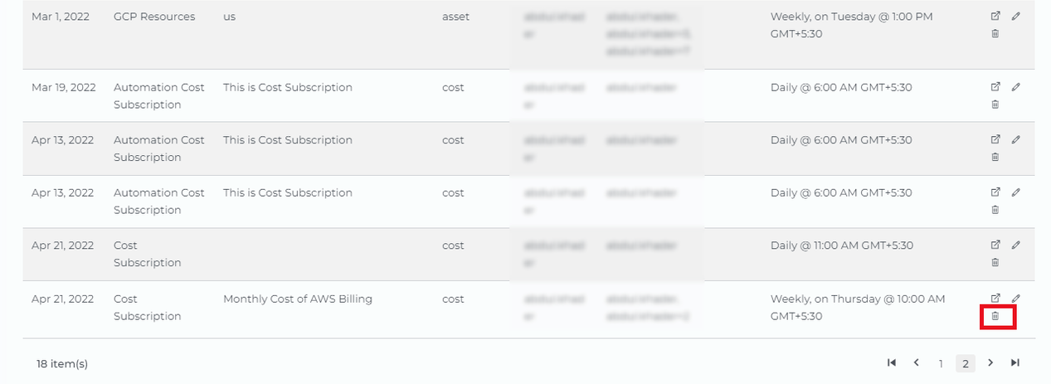Go to the previous page
This screenshot has height=384, width=1051.
[x=917, y=362]
